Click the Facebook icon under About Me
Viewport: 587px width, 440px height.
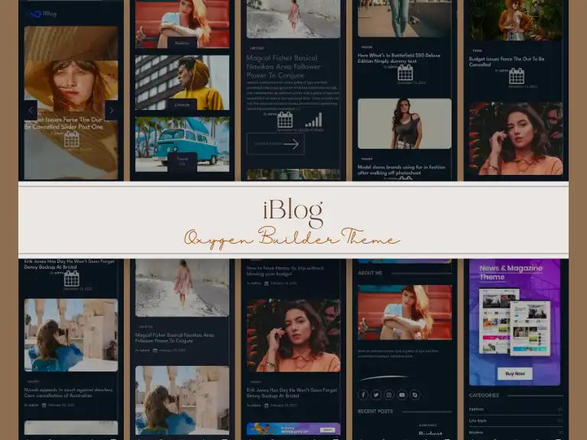pos(363,395)
